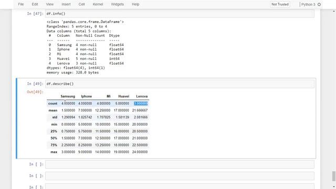Click the Lenova max value 24.000000
Viewport: 336px width, 189px height.
pyautogui.click(x=140, y=152)
